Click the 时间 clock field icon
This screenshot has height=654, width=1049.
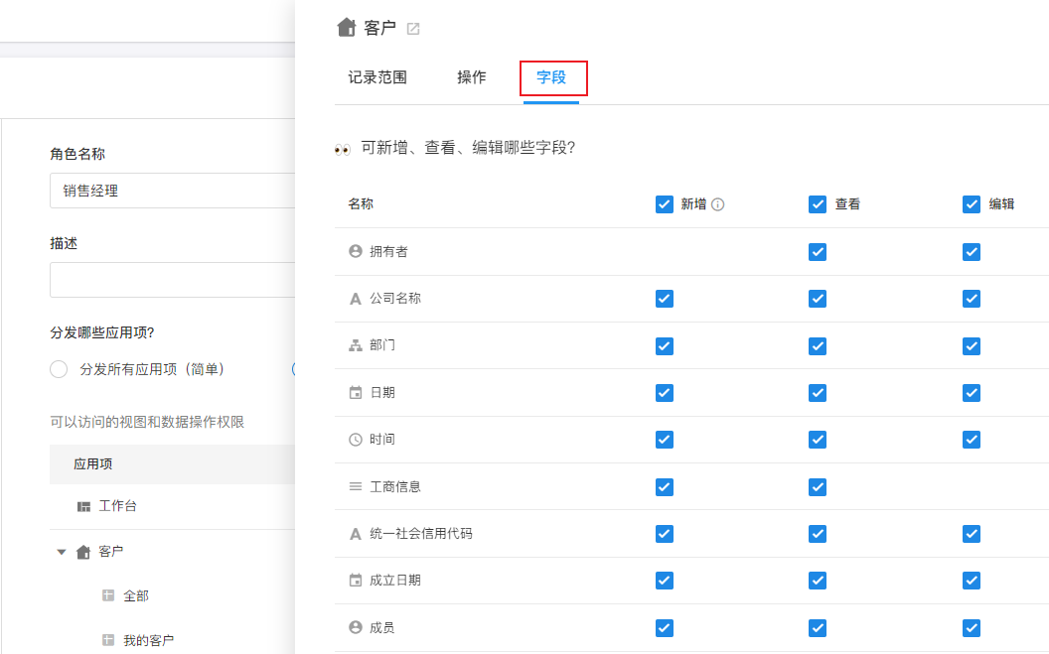[356, 440]
